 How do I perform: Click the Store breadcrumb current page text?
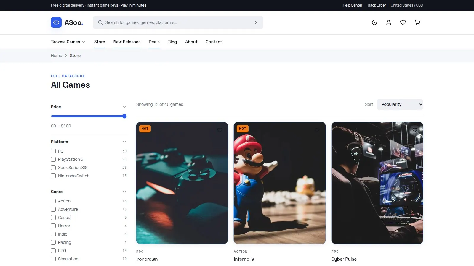pyautogui.click(x=75, y=56)
